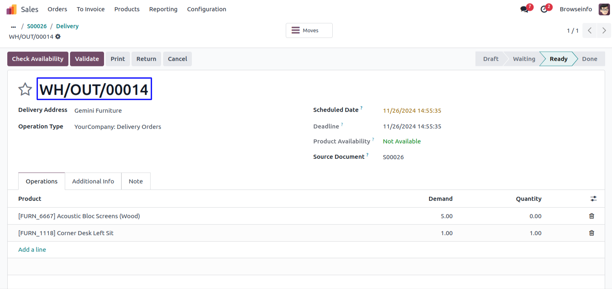Toggle the favorite star for WH/OUT/00014
Screen dimensions: 612x289
pyautogui.click(x=25, y=89)
